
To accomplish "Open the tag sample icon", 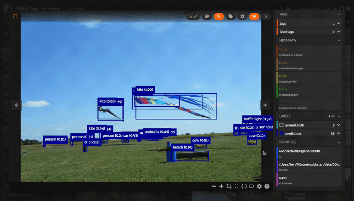I will (x=231, y=16).
